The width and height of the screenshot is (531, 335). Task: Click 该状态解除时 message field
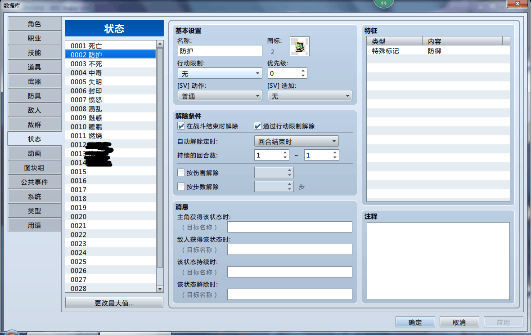coord(289,295)
